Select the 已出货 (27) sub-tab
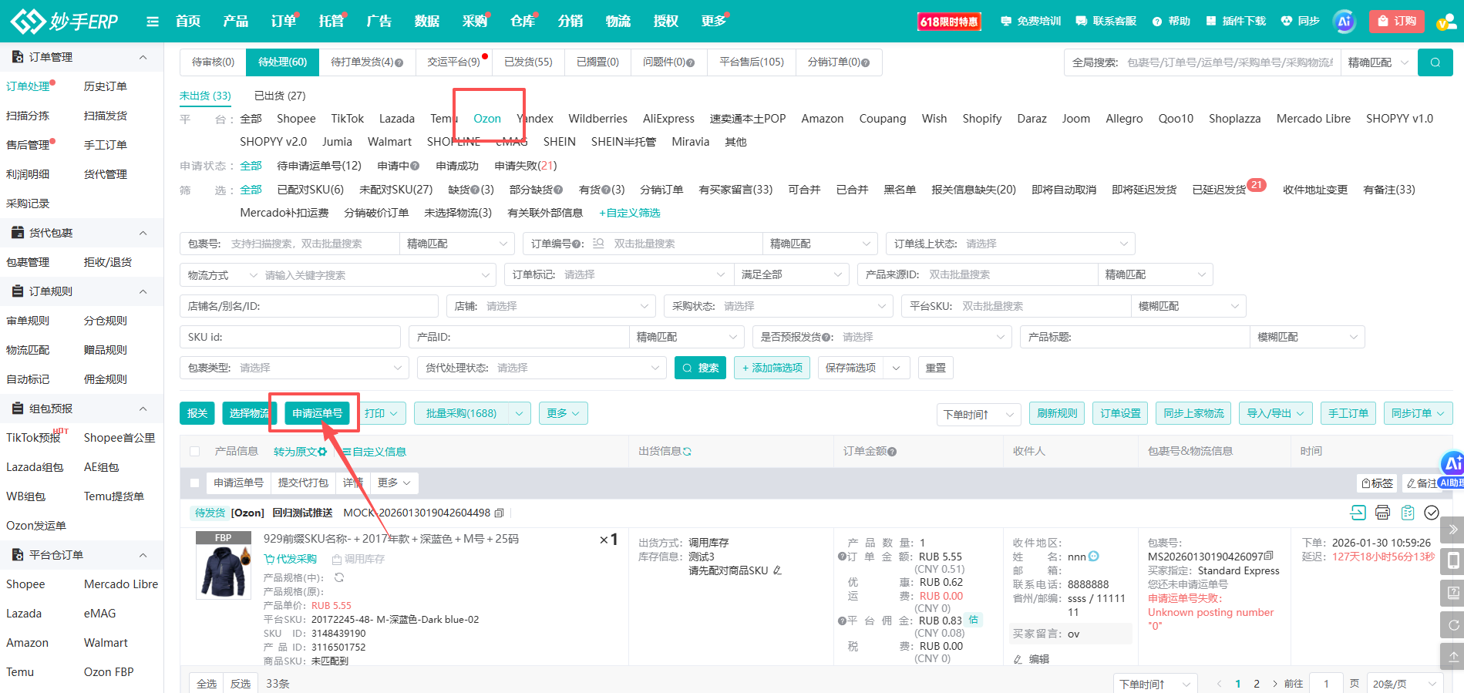 [280, 96]
